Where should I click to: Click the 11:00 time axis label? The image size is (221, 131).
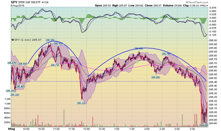click(56, 129)
